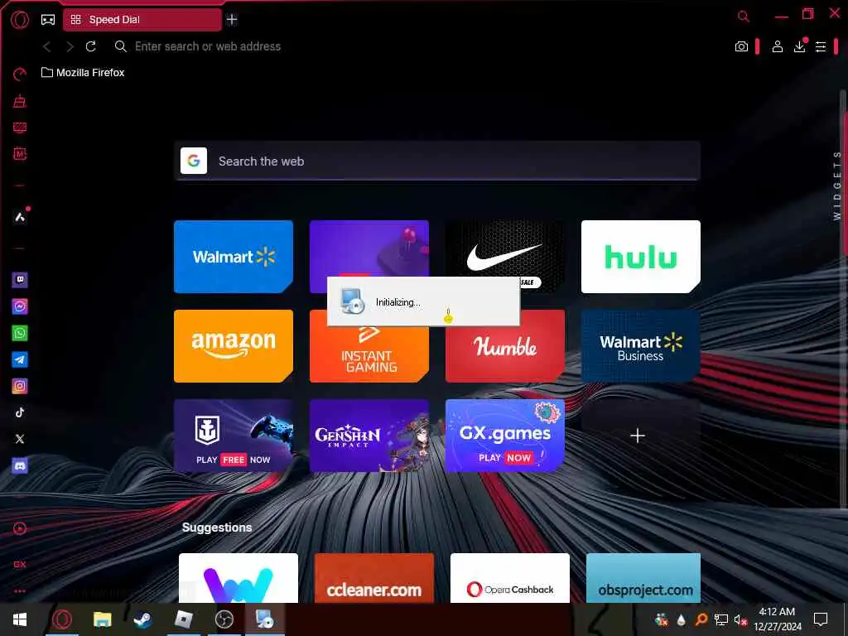Open Discord in the sidebar
This screenshot has width=848, height=636.
[20, 465]
